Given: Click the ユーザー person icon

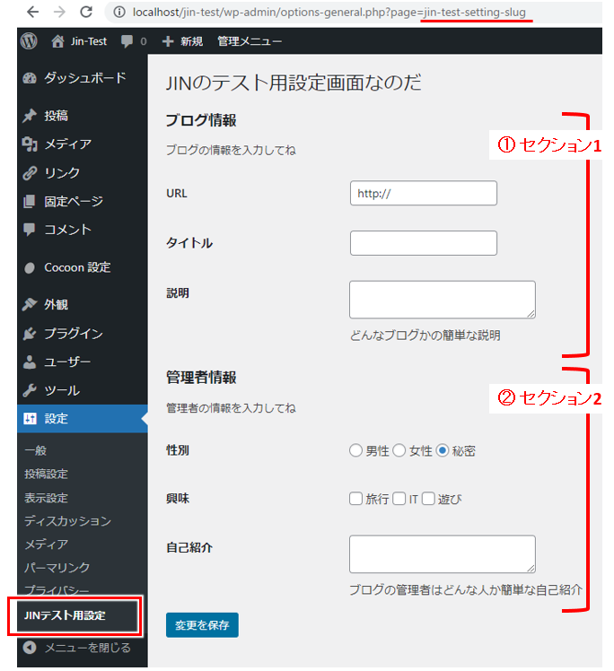Looking at the screenshot, I should (30, 362).
